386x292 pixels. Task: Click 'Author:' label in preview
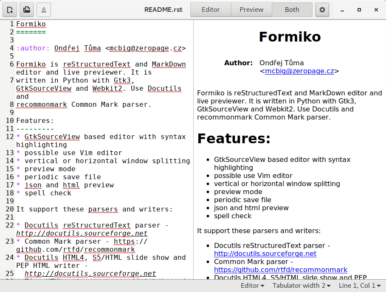click(238, 63)
